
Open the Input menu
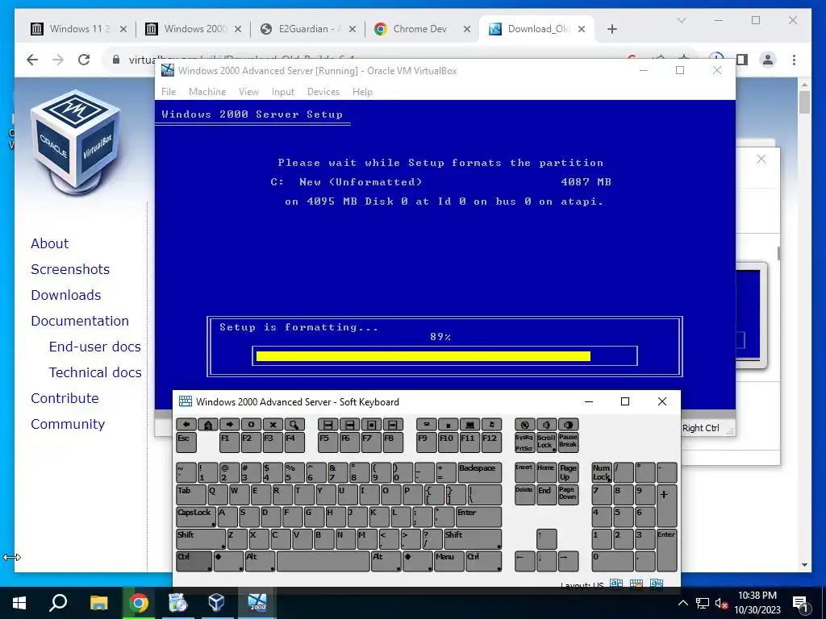pos(283,92)
